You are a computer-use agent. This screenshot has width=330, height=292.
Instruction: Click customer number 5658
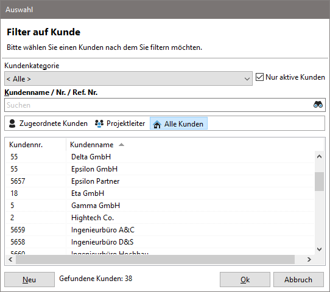(18, 242)
